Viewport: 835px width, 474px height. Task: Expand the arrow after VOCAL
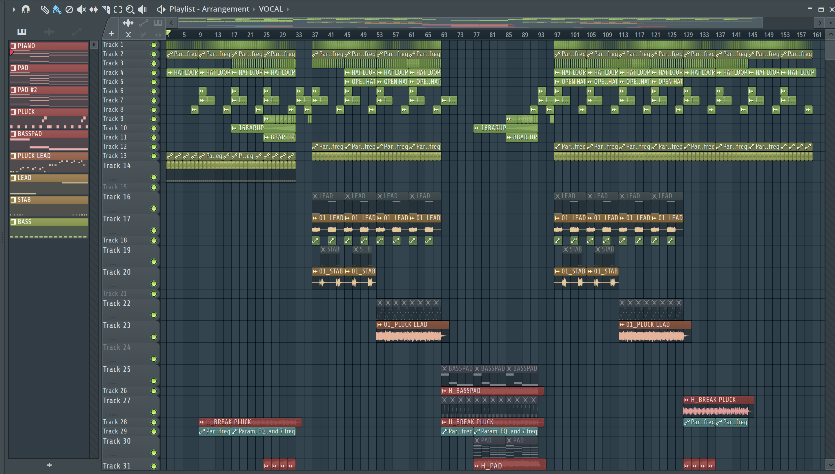click(x=288, y=10)
